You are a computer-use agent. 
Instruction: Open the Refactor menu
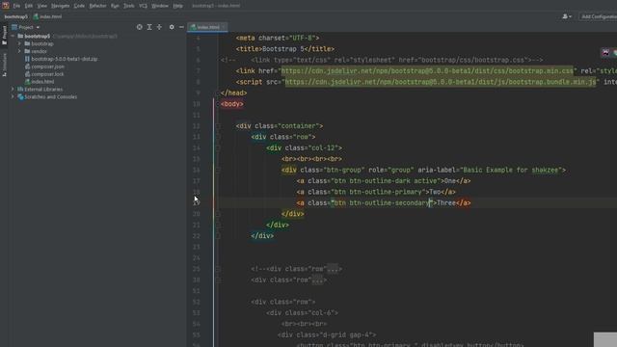(x=97, y=6)
